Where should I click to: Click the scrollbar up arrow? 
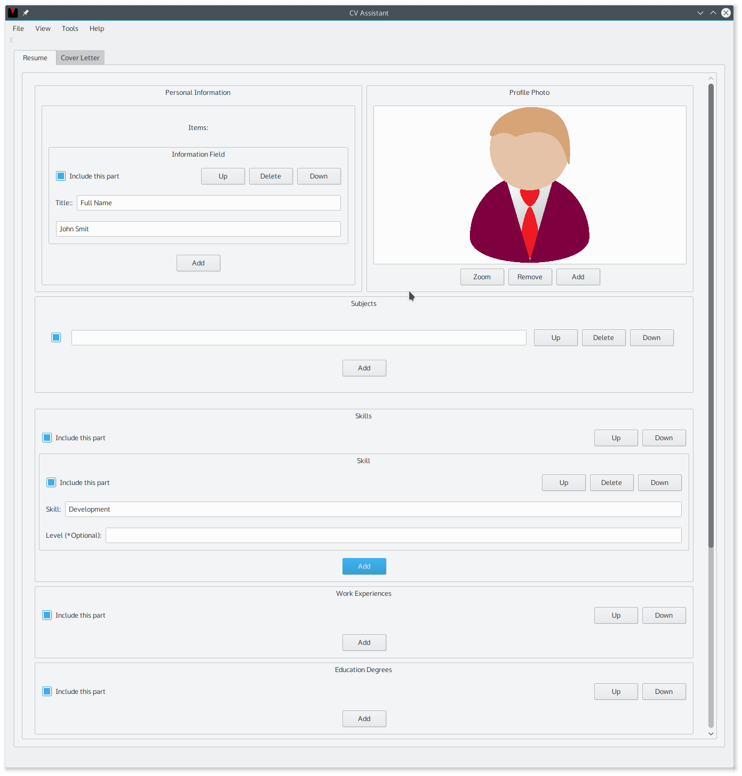click(x=711, y=78)
